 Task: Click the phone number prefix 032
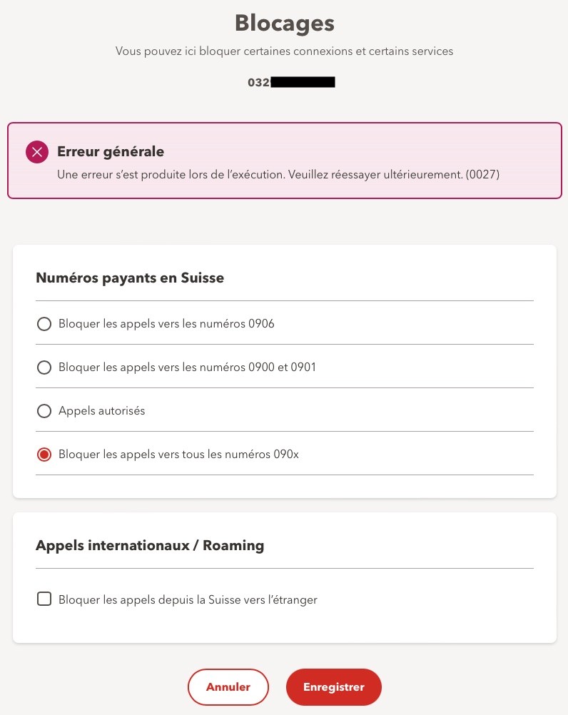[258, 83]
